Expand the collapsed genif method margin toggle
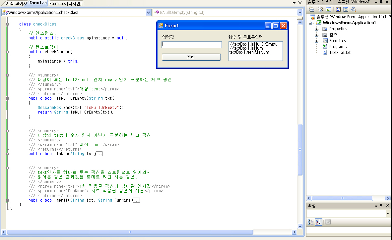This screenshot has width=392, height=240. click(x=8, y=200)
